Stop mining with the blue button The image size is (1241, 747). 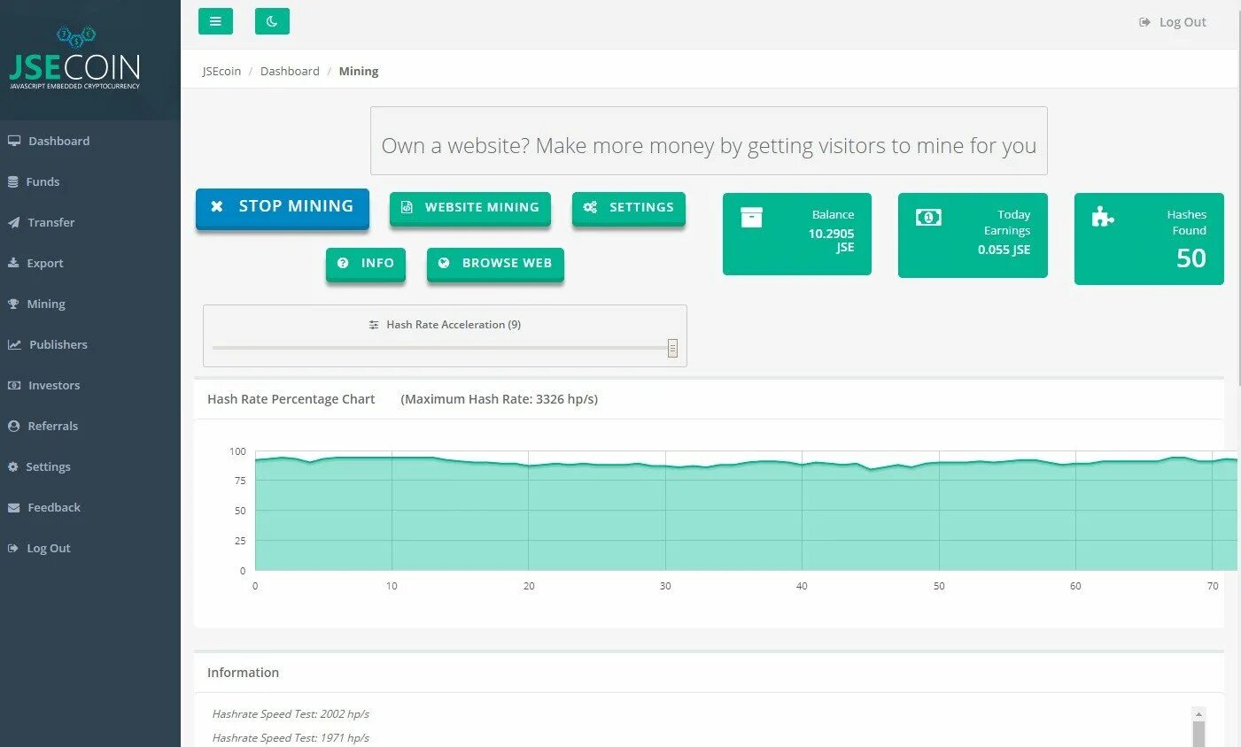[x=283, y=208]
